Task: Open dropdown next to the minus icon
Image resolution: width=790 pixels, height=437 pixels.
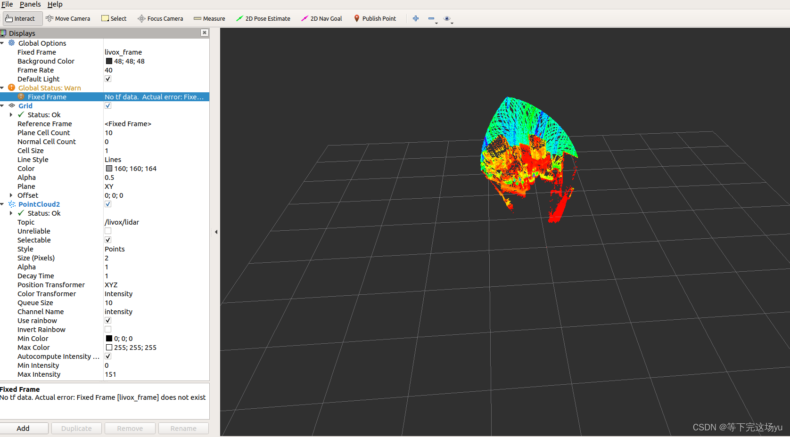Action: 436,23
